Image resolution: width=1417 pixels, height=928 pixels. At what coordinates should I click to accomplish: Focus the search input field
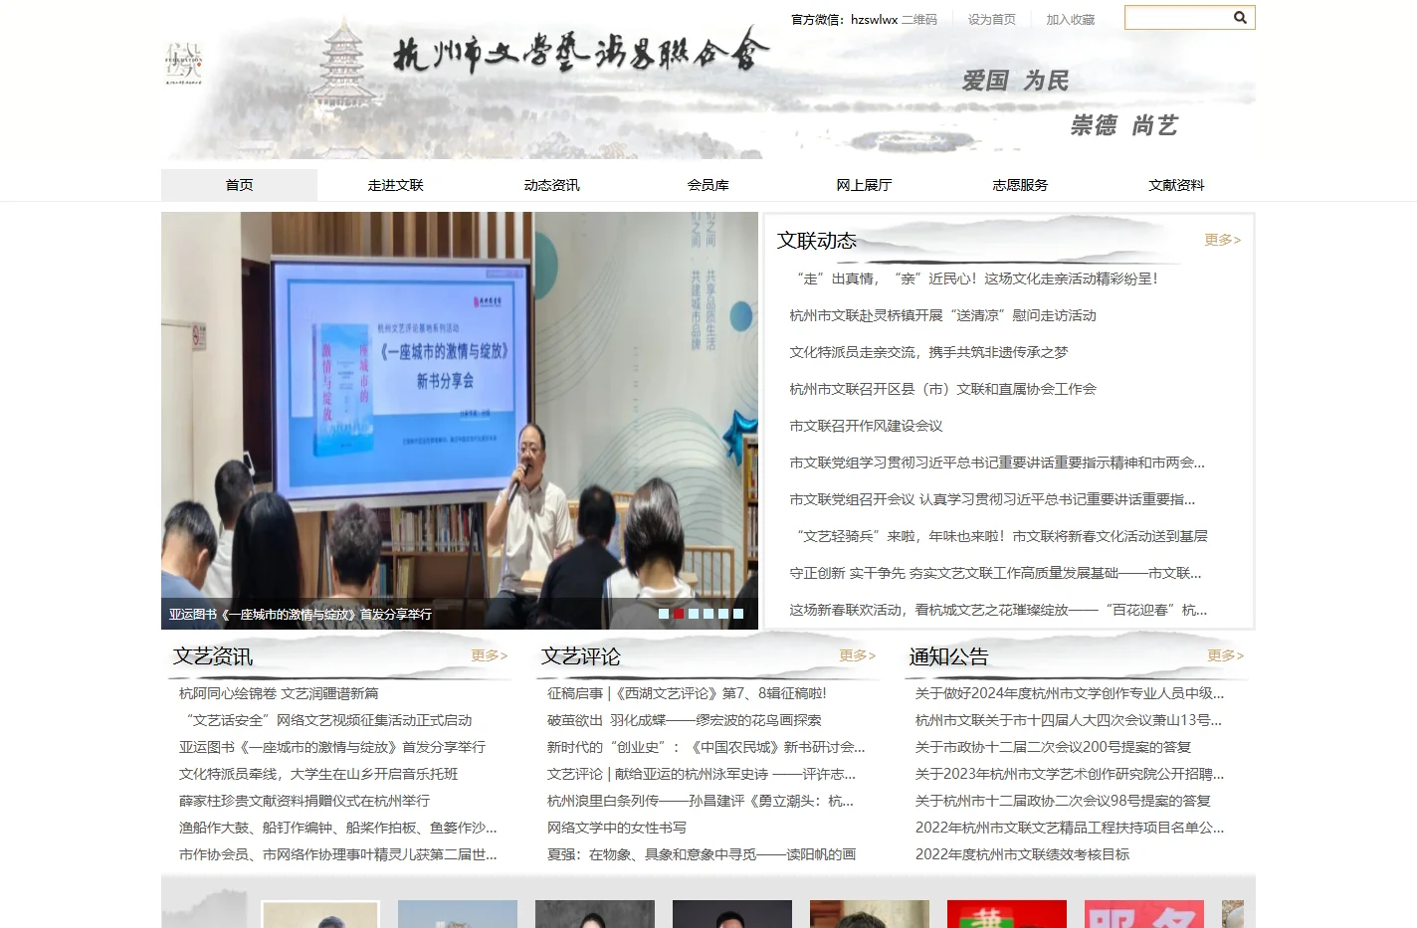coord(1178,17)
